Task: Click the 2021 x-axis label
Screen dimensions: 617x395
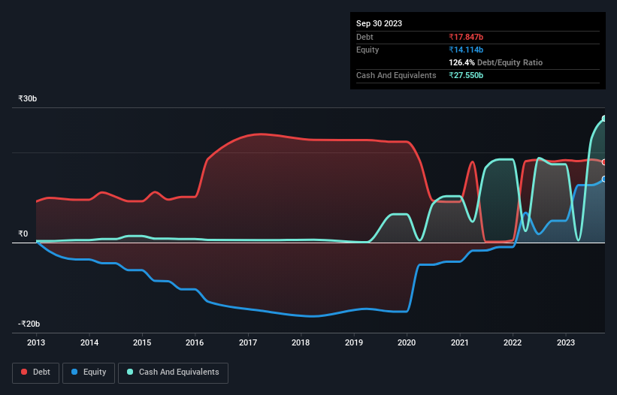Action: pos(460,342)
